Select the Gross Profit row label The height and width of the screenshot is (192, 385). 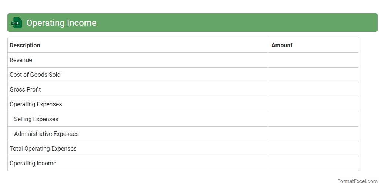pyautogui.click(x=25, y=90)
